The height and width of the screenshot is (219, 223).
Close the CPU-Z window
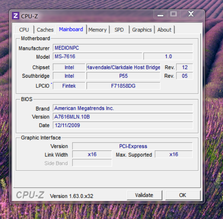tap(191, 14)
